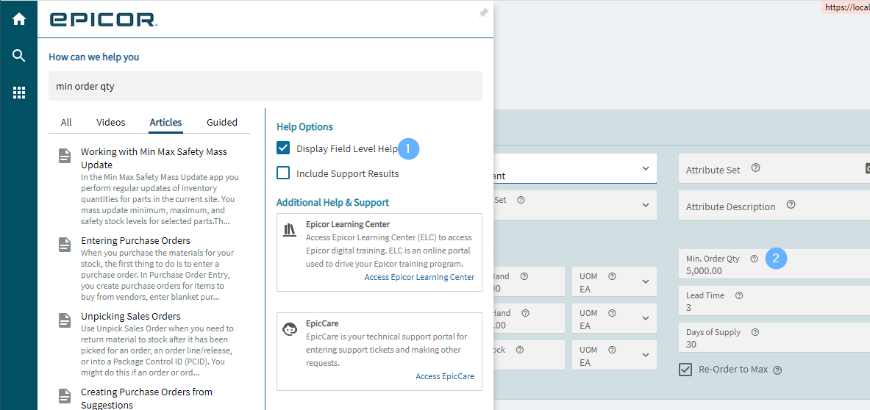
Task: Click the EpicCare headset face icon
Action: click(290, 329)
